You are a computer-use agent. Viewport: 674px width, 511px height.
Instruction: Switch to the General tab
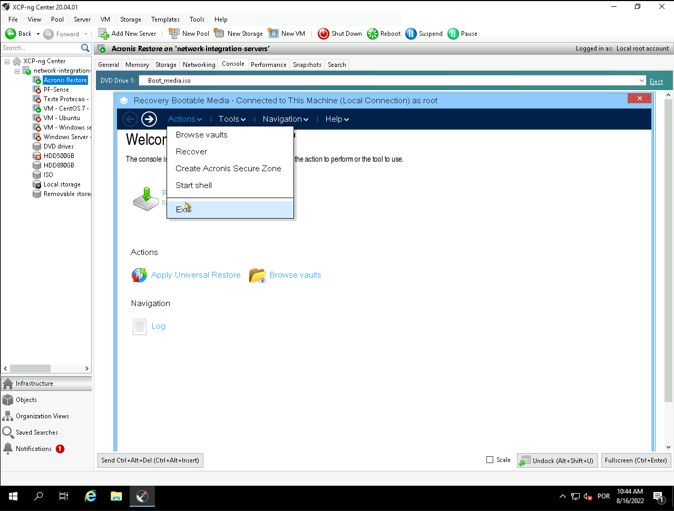tap(109, 65)
